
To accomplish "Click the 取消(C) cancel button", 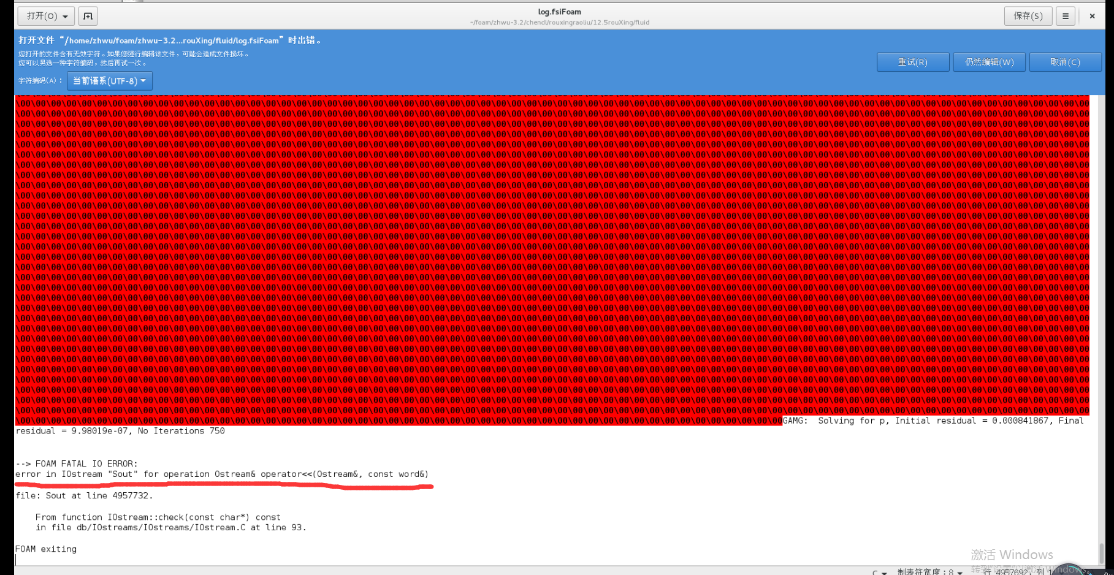I will coord(1065,62).
